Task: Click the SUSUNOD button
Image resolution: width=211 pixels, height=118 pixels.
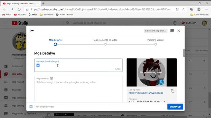Action: click(175, 107)
